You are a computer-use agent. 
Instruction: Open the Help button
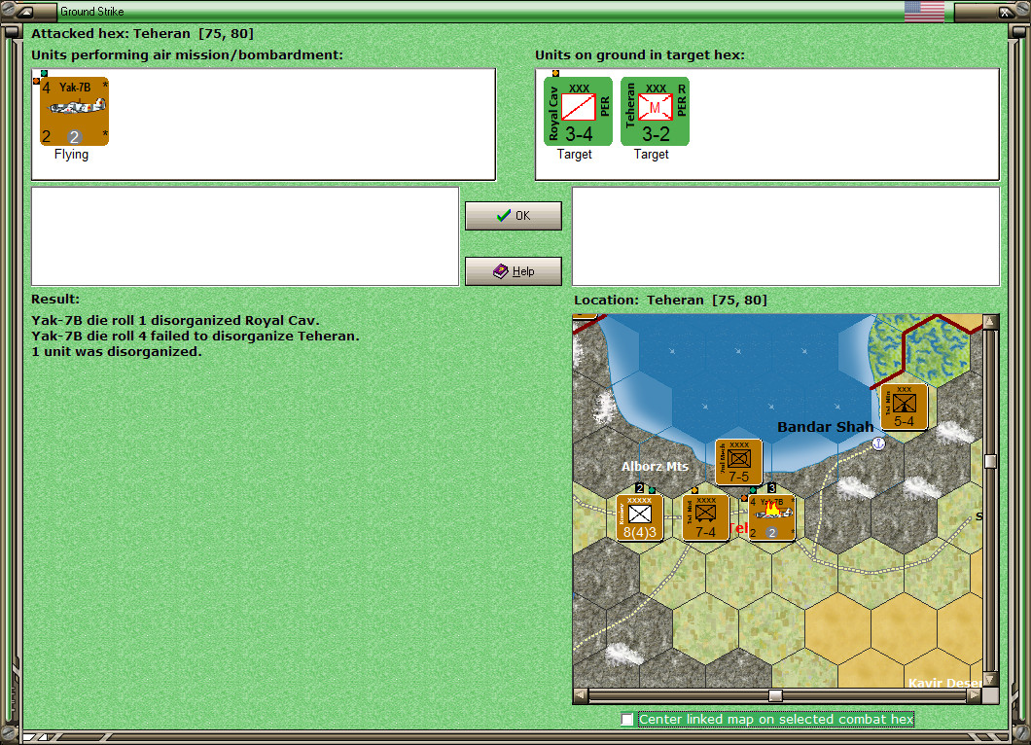point(513,271)
